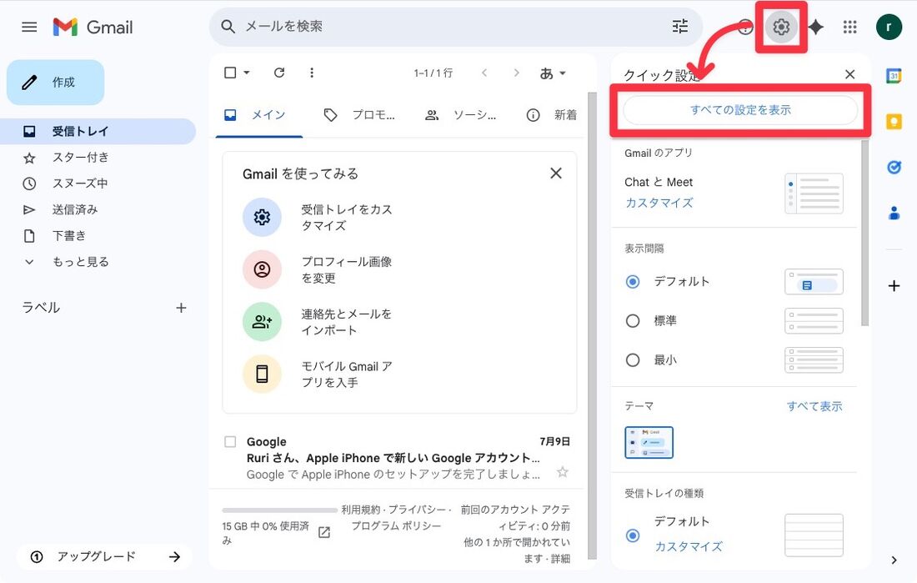Open スヌーズ中 folder
The height and width of the screenshot is (583, 917).
[x=80, y=183]
